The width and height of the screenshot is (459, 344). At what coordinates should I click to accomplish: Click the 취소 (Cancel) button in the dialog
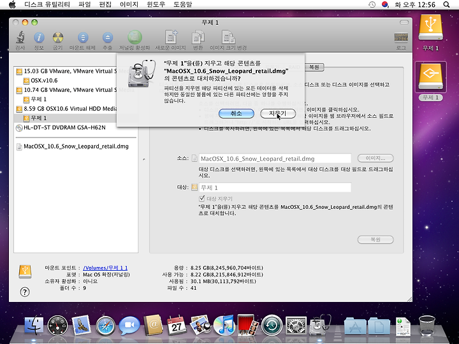(237, 113)
